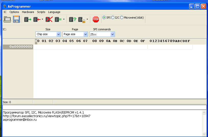Click the log scrollbar down arrow

click(204, 134)
